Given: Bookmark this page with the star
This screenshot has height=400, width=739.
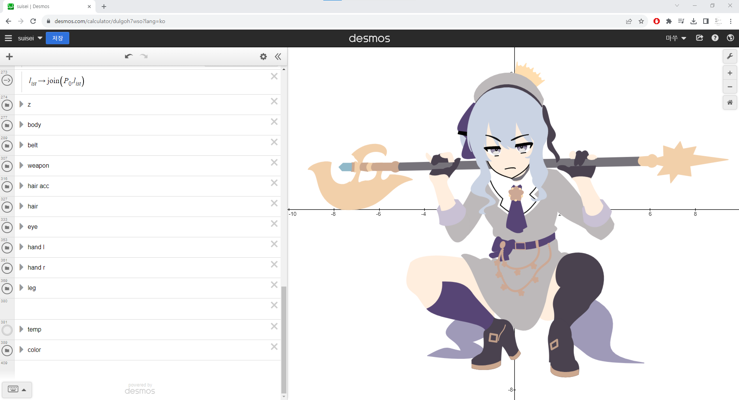Looking at the screenshot, I should coord(641,21).
